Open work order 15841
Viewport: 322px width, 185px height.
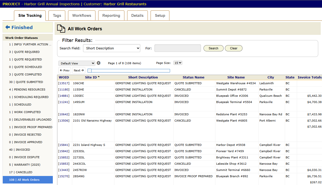click(x=64, y=145)
